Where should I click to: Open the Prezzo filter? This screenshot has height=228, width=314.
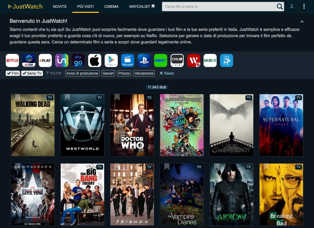pos(124,73)
